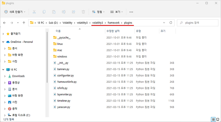Select the mac folder icon
The width and height of the screenshot is (221, 122).
click(x=55, y=50)
